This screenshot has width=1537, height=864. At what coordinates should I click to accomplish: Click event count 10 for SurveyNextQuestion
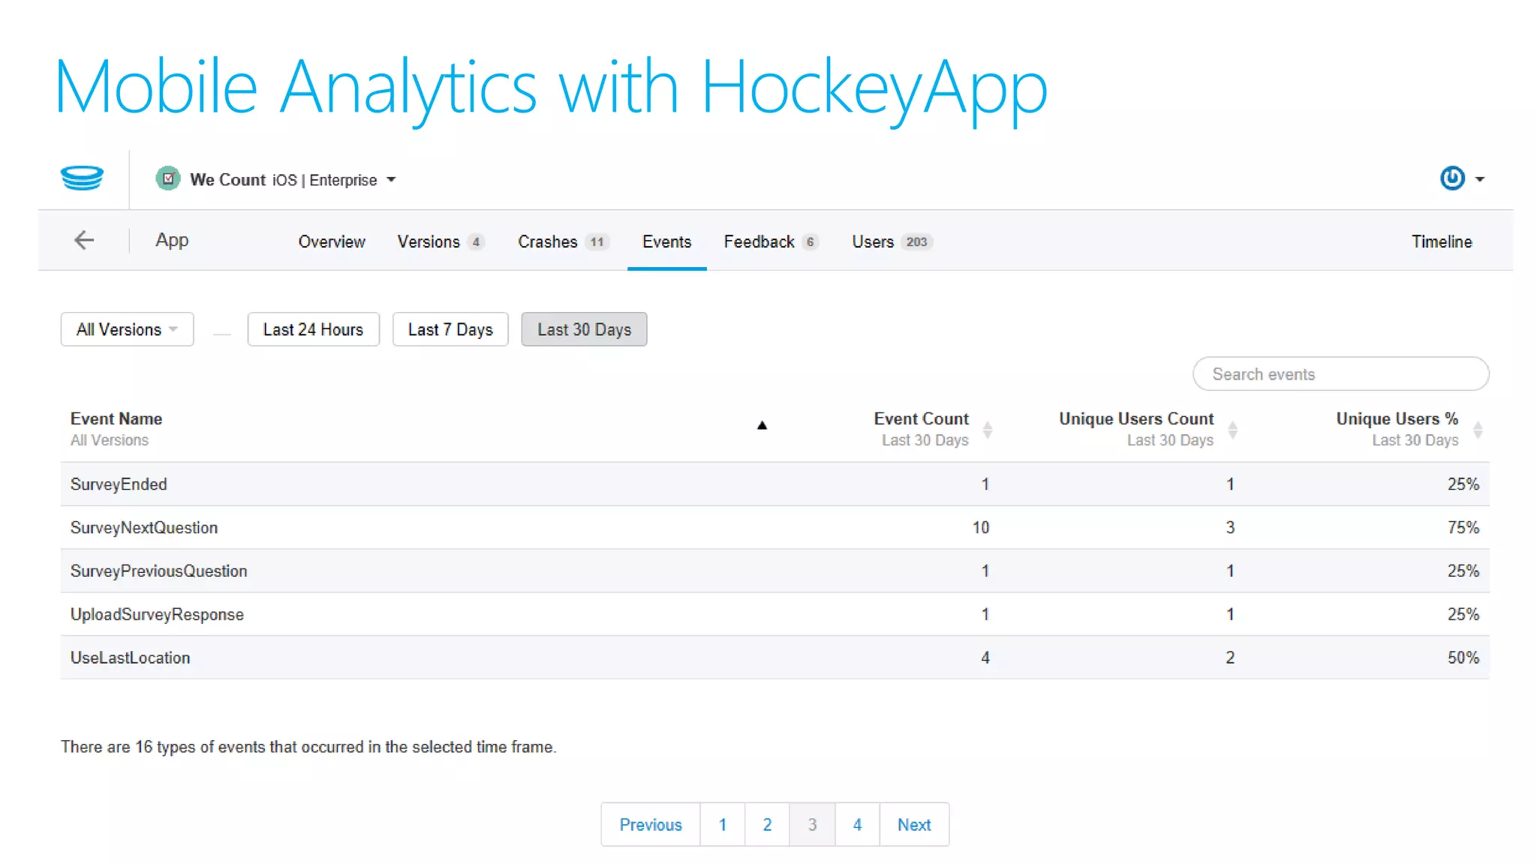pyautogui.click(x=981, y=528)
